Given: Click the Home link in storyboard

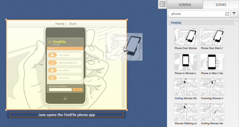Looking at the screenshot, I should (x=60, y=24).
